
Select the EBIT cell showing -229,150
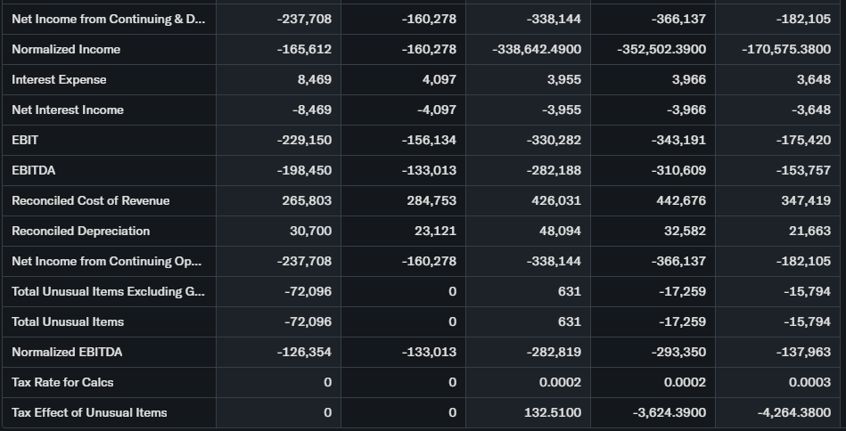[x=305, y=140]
